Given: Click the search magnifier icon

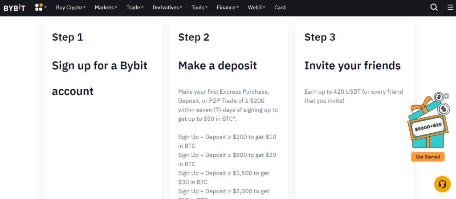Looking at the screenshot, I should [434, 8].
